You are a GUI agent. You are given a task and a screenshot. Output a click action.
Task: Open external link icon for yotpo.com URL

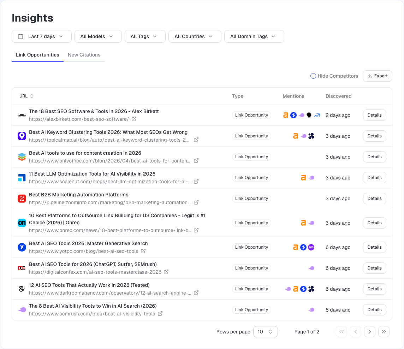(143, 251)
